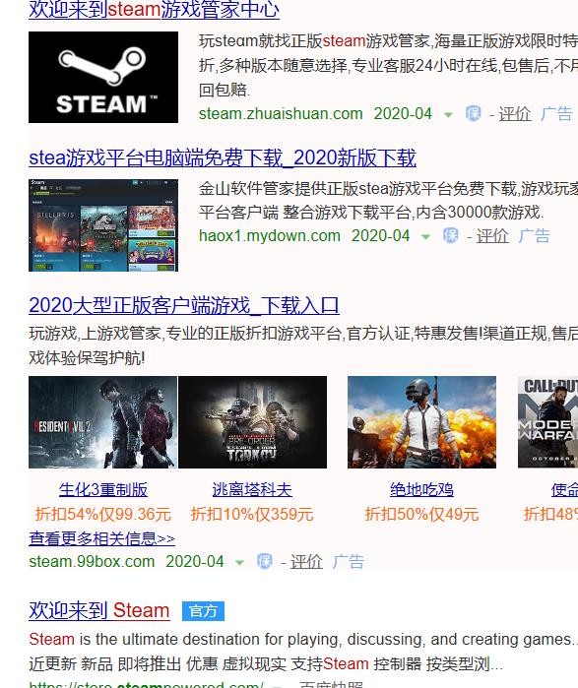Open 查看更多相关信息>> link
The height and width of the screenshot is (688, 578).
tap(101, 538)
